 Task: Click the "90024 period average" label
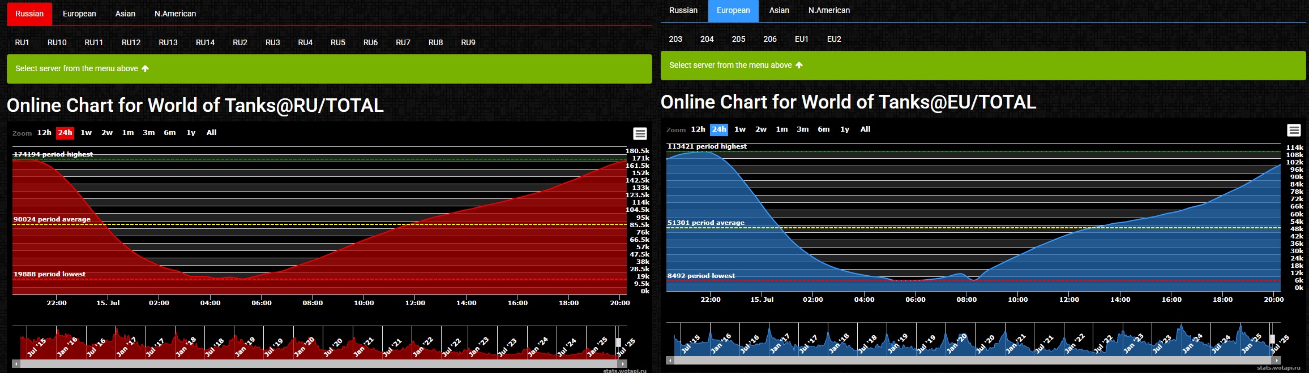(x=52, y=219)
